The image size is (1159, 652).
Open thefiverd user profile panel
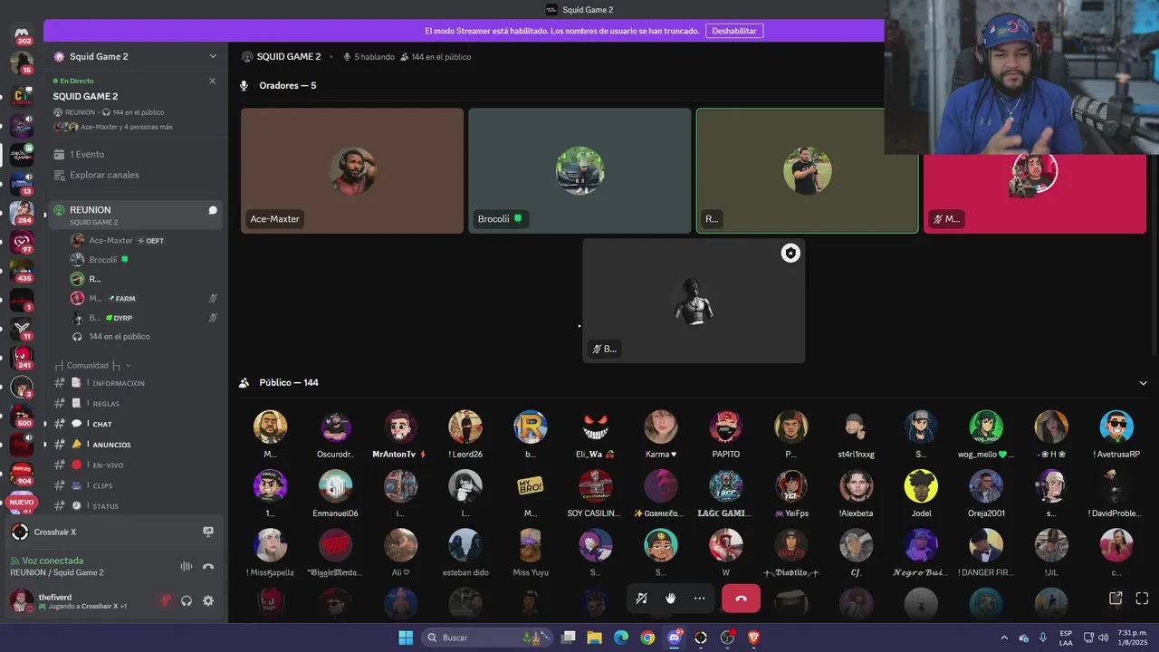point(80,601)
